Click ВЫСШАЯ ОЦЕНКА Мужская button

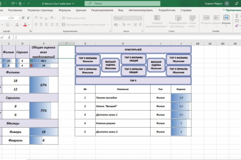click(x=156, y=65)
